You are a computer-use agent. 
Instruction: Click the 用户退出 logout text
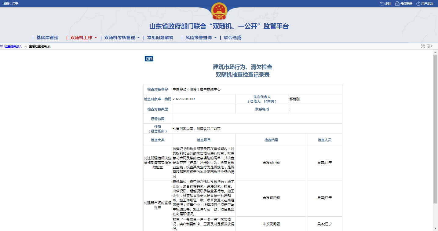pos(427,4)
